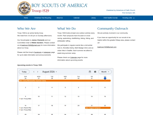153x115 pixels.
Task: Advance to next month with right chevron
Action: [x=38, y=72]
